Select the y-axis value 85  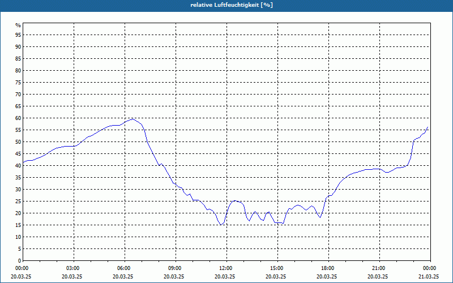click(18, 59)
